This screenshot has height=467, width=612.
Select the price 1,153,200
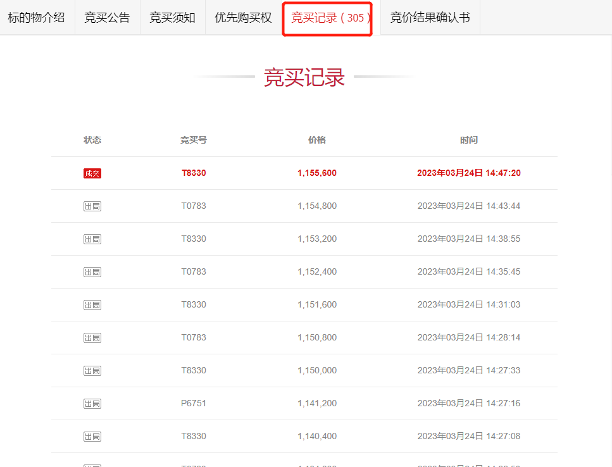(317, 239)
